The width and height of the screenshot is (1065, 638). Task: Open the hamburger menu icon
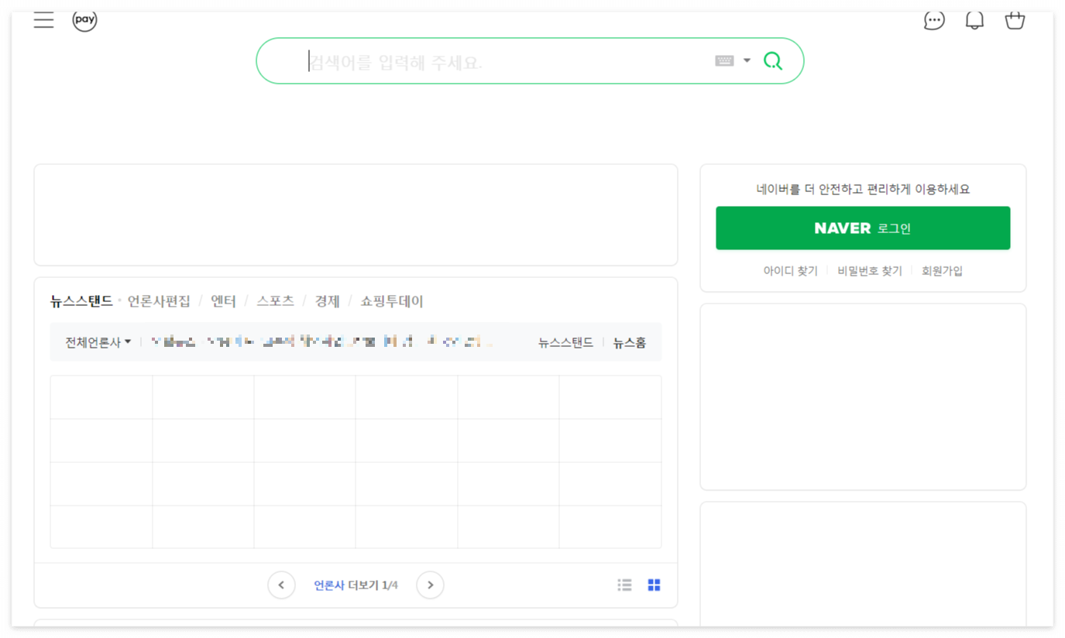(43, 20)
